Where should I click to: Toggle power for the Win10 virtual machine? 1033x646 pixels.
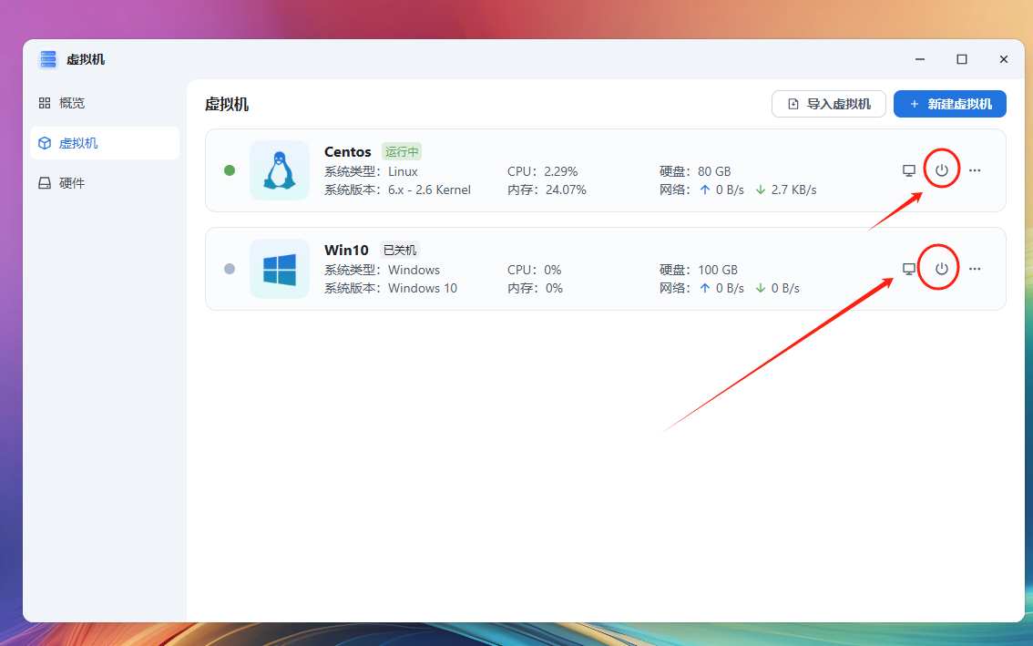tap(942, 269)
